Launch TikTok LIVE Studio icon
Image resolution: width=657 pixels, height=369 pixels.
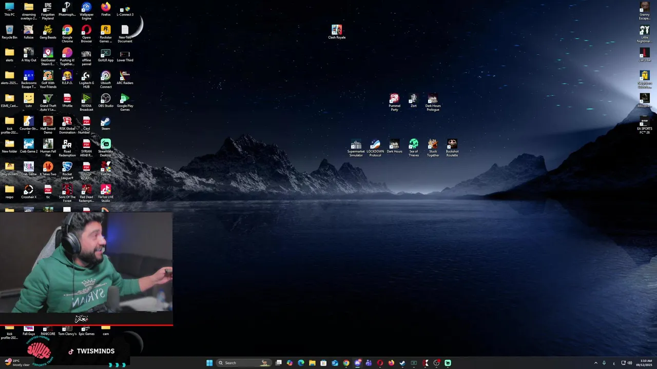pos(106,194)
